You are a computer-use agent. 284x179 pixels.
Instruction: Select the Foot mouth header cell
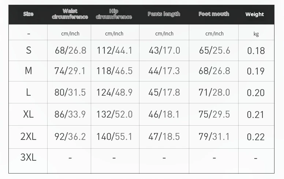click(x=214, y=14)
